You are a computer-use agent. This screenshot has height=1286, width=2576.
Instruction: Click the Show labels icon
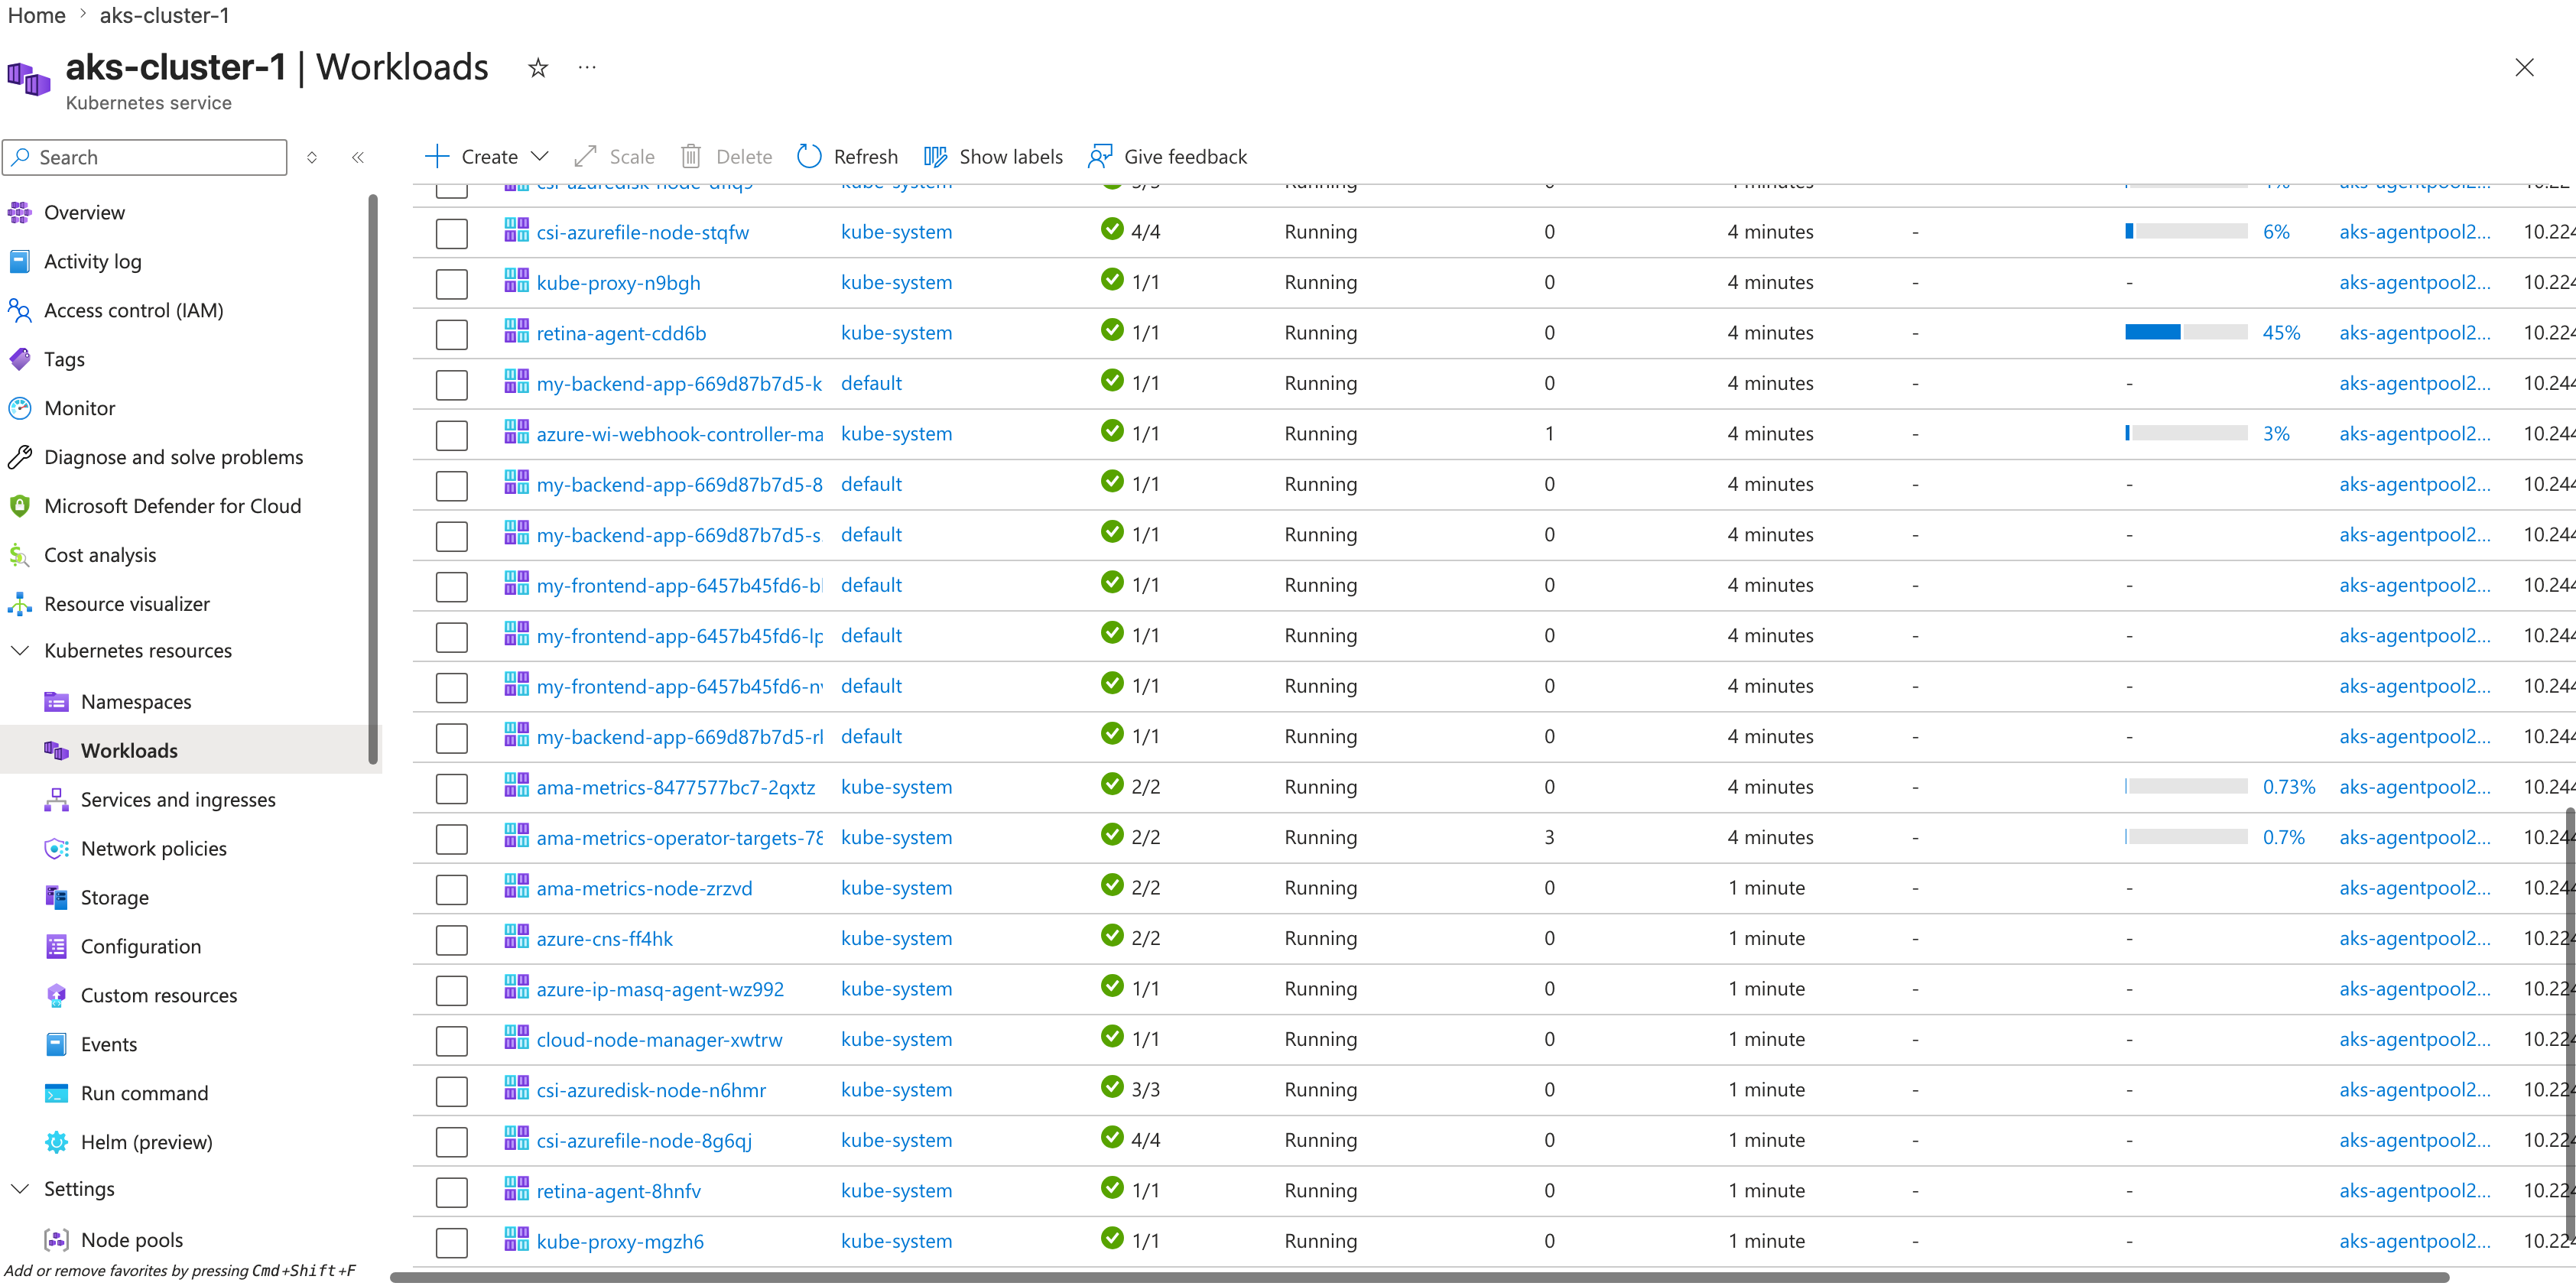(935, 157)
